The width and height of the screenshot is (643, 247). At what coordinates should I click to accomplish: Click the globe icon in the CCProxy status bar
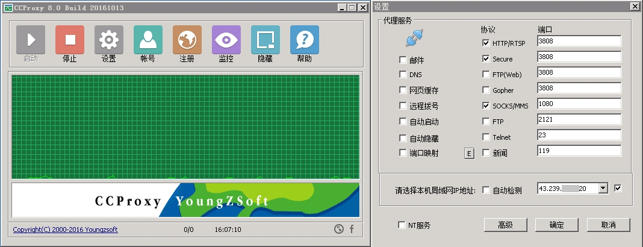pos(339,230)
